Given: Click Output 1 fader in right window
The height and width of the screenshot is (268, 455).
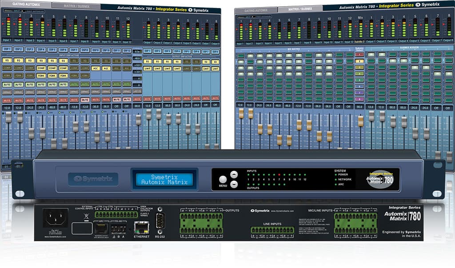Looking at the screenshot, I should tap(371, 116).
